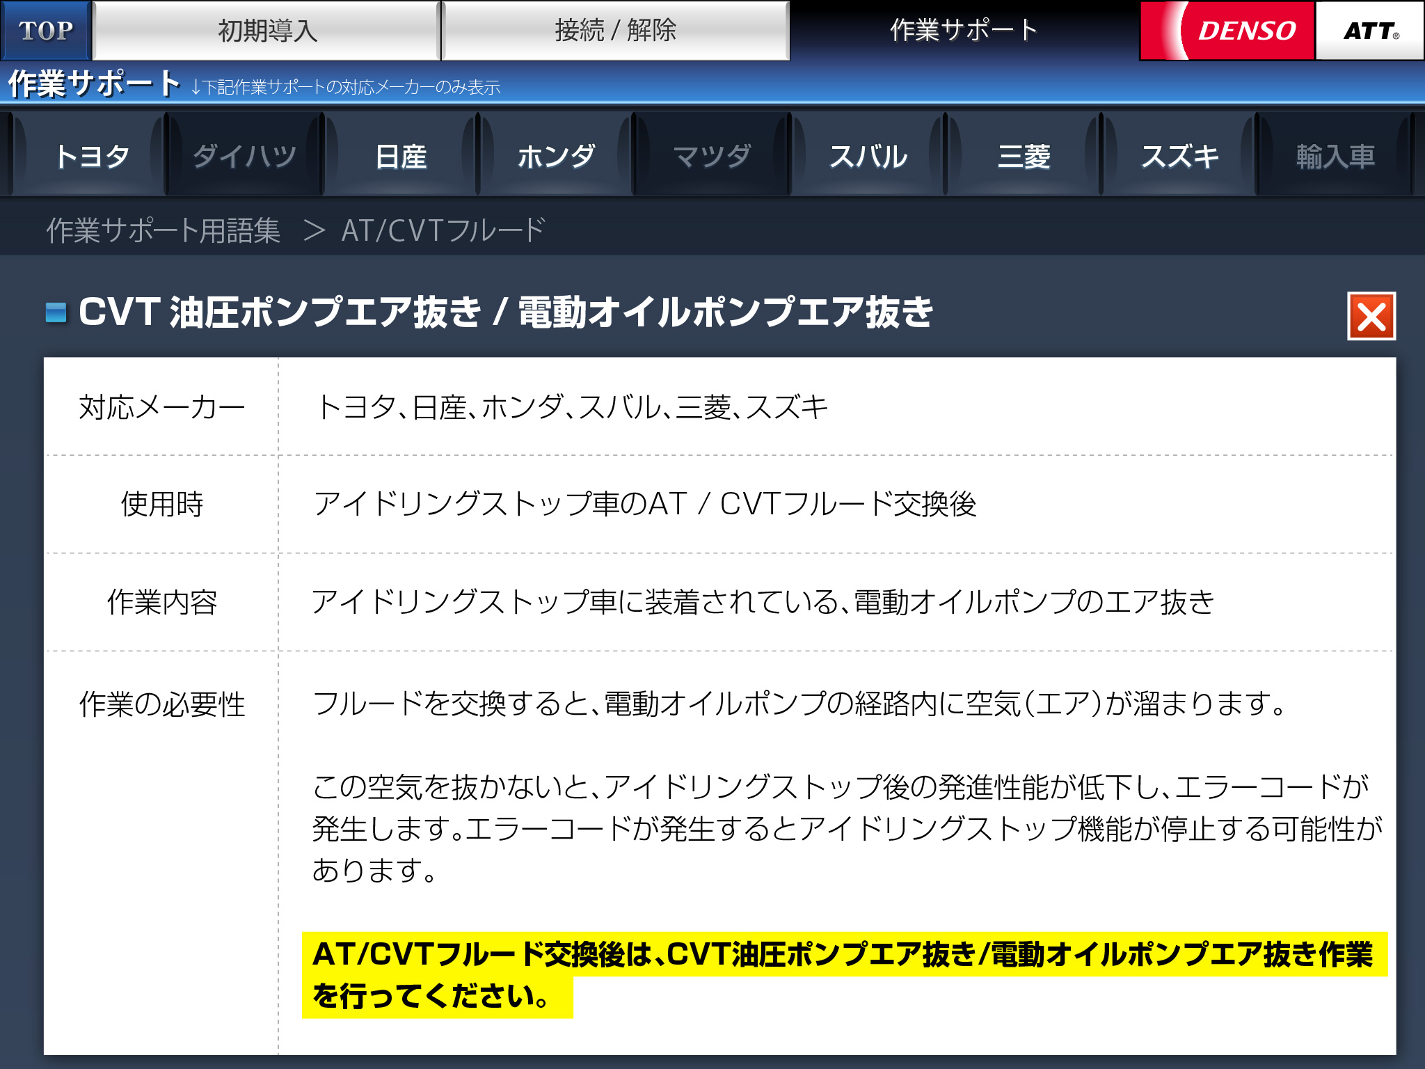
Task: Select the ダイハツ maker tab
Action: pyautogui.click(x=244, y=156)
